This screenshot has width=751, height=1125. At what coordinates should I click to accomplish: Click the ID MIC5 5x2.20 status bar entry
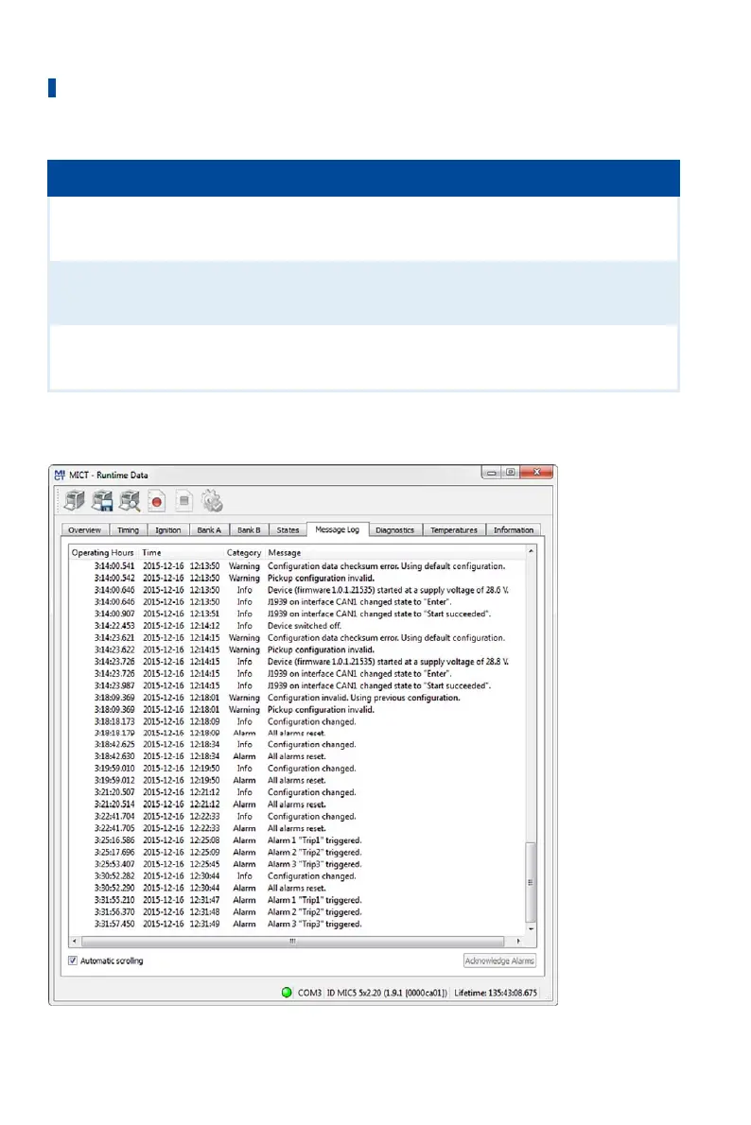(387, 993)
